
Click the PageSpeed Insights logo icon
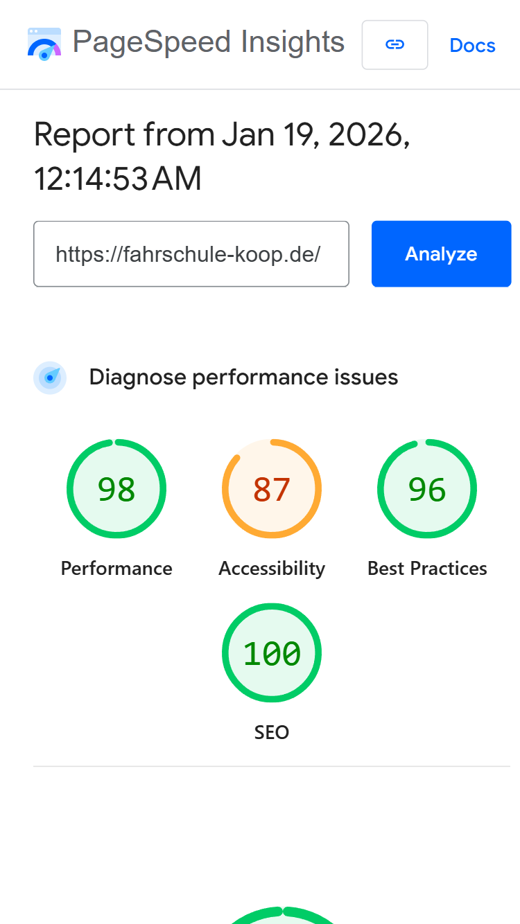[44, 43]
